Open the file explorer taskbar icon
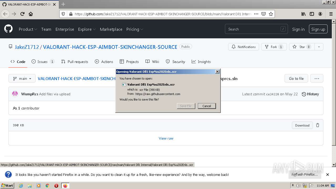This screenshot has width=336, height=189. click(30, 186)
